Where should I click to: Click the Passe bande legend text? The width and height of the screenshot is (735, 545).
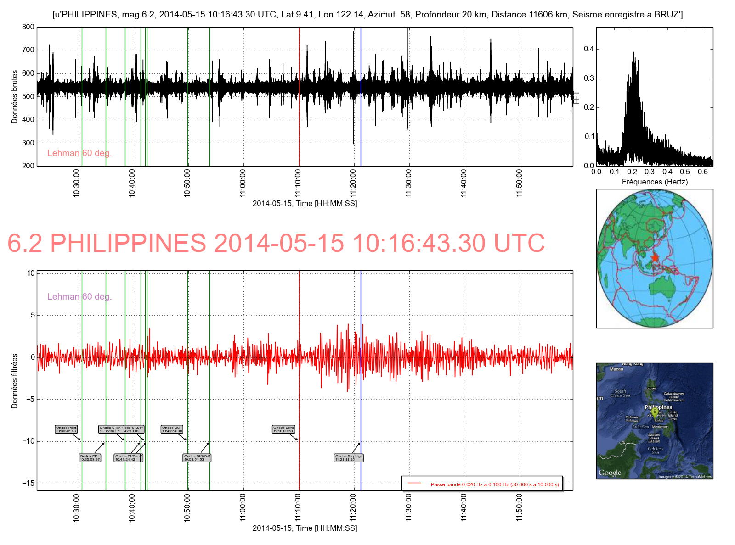click(x=495, y=484)
